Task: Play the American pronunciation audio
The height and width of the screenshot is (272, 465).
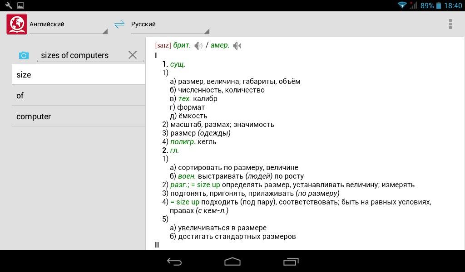Action: (x=237, y=46)
